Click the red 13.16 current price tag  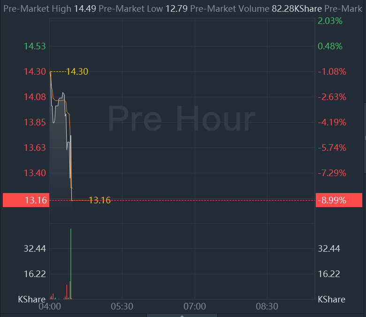click(x=26, y=200)
